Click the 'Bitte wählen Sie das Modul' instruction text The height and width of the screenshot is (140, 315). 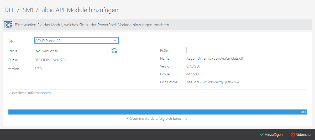point(93,25)
